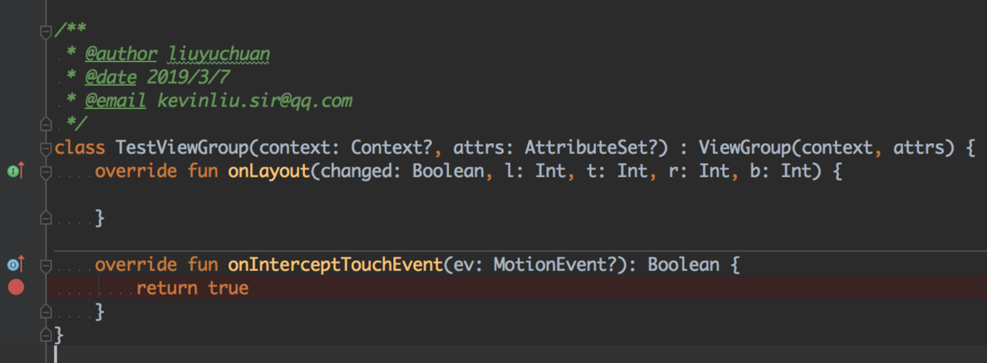Click the fold marker at onInterceptTouchEvent's closing brace
The height and width of the screenshot is (363, 987).
pyautogui.click(x=45, y=311)
